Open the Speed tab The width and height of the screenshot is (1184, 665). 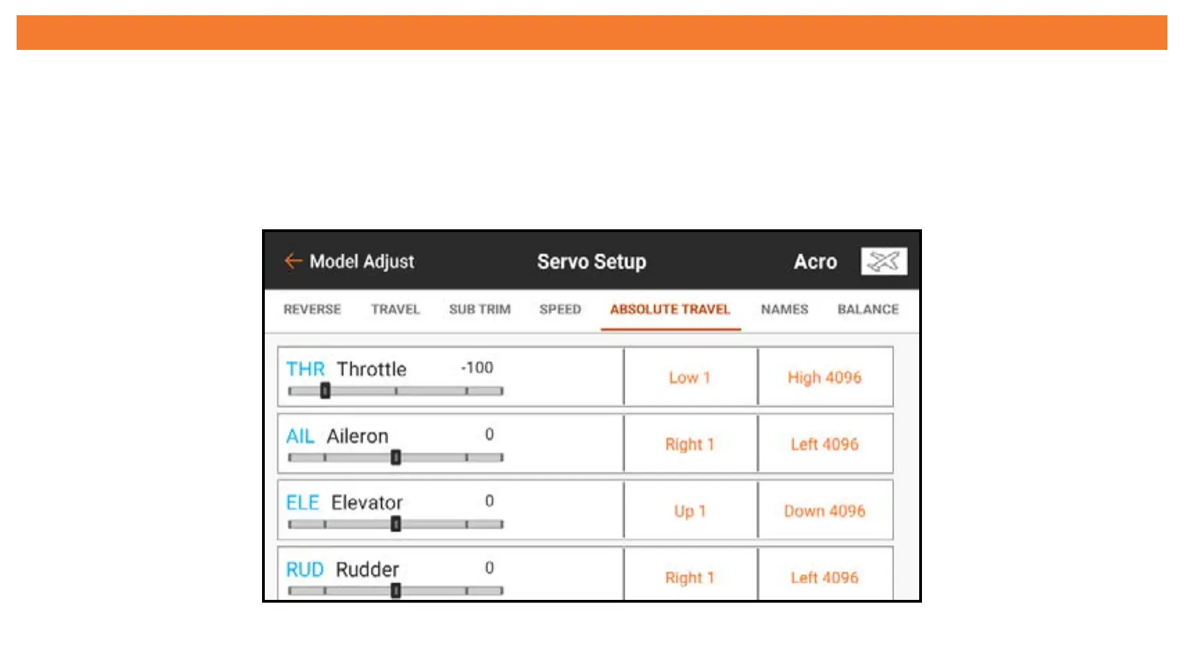click(x=560, y=310)
